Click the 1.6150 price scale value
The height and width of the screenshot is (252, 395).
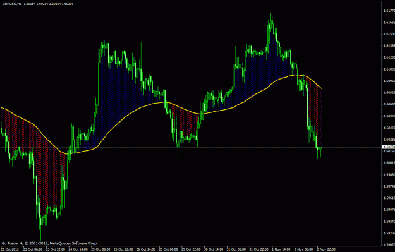[389, 34]
